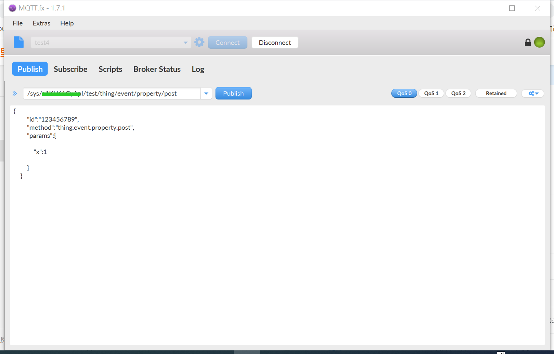Open connection settings gear icon
This screenshot has width=554, height=354.
click(199, 42)
